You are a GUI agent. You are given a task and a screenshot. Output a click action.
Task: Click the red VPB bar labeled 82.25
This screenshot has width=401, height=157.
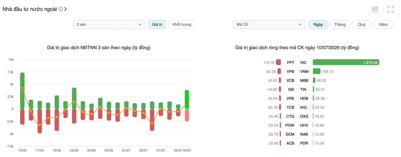(279, 71)
